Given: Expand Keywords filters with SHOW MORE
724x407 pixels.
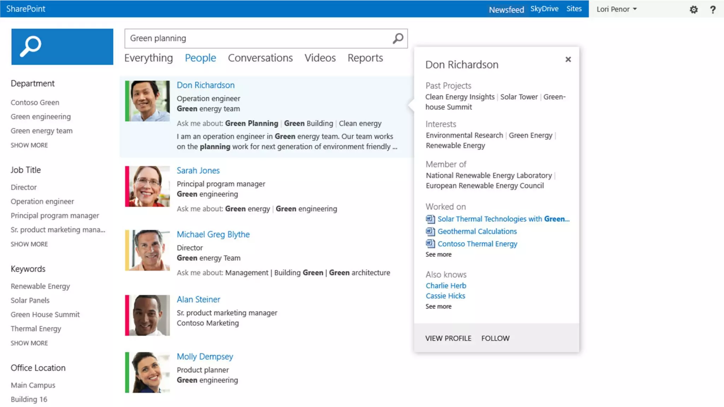Looking at the screenshot, I should [x=29, y=343].
